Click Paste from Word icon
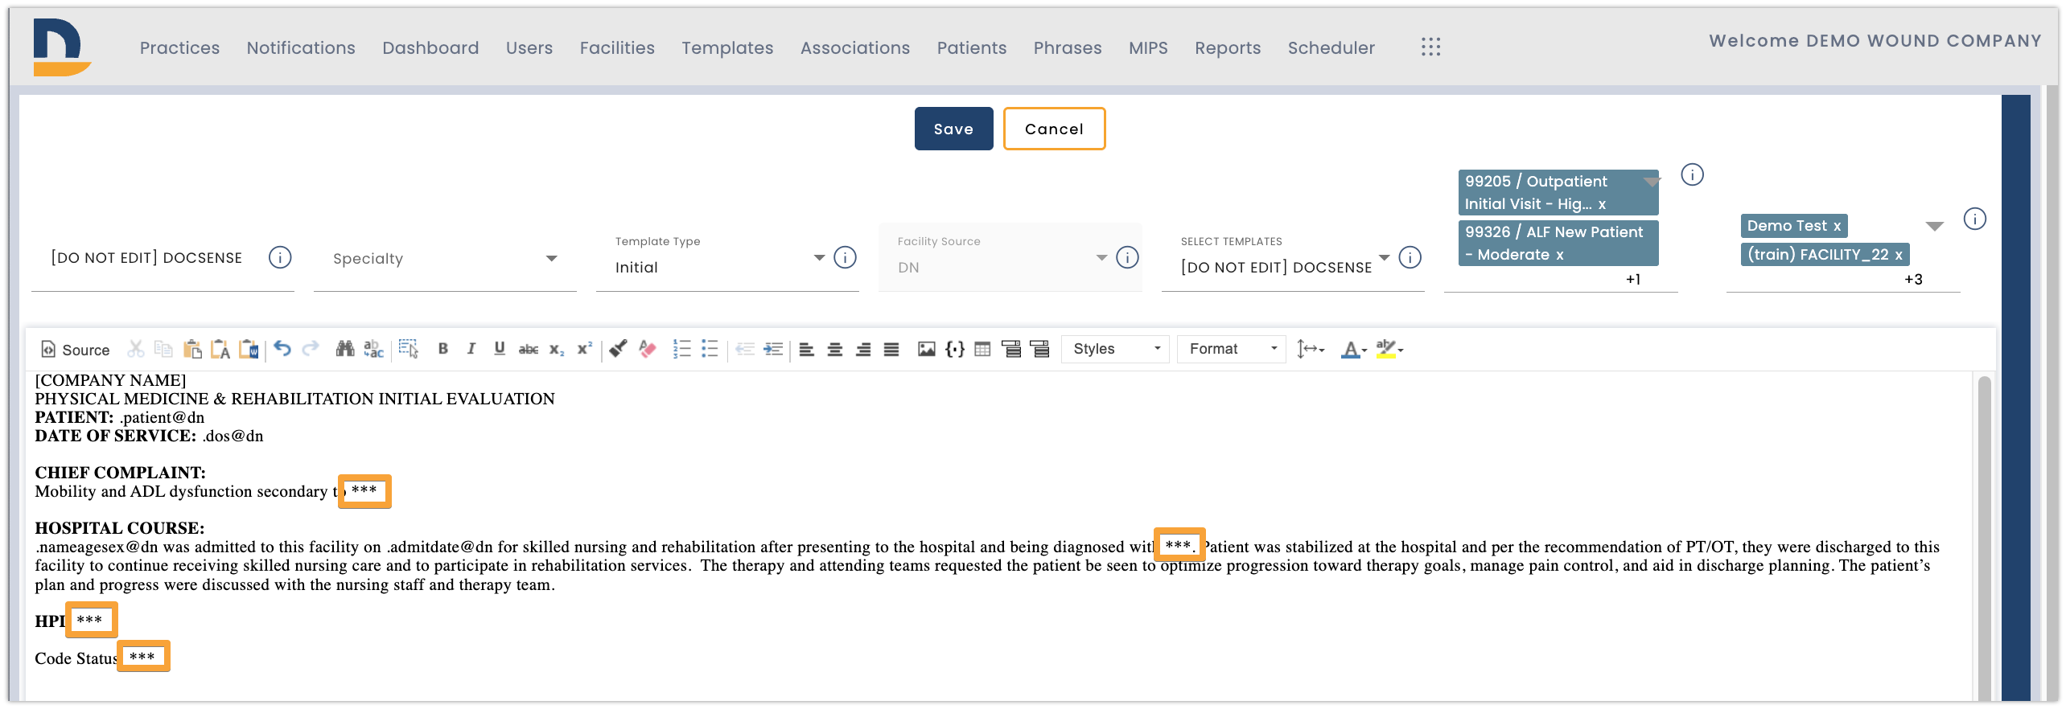Image resolution: width=2066 pixels, height=709 pixels. point(249,349)
